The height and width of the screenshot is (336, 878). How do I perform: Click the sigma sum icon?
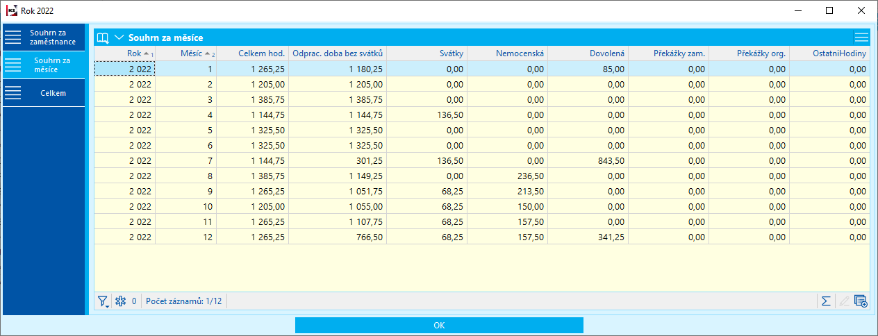(827, 301)
